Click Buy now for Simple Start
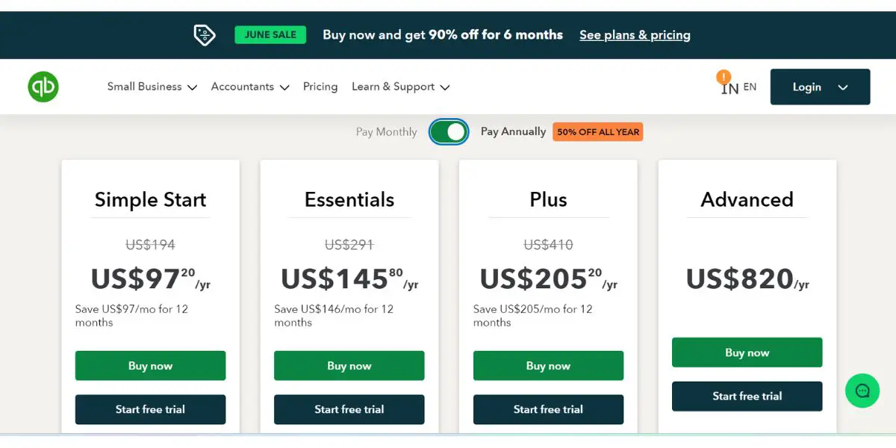 pos(150,366)
